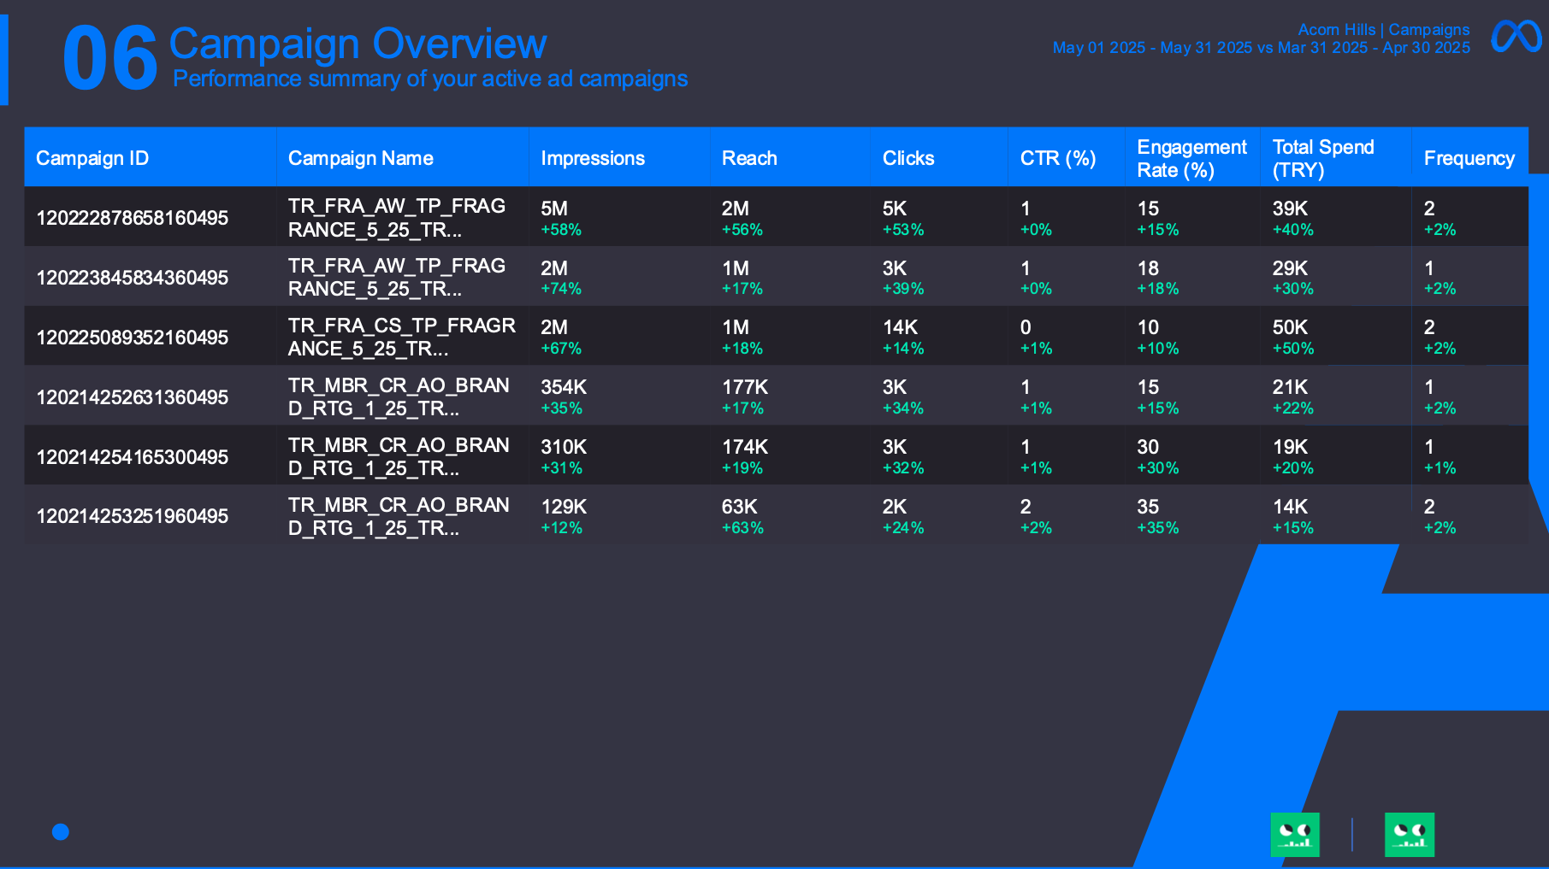This screenshot has width=1549, height=869.
Task: Select the Clicks column header
Action: click(x=939, y=158)
